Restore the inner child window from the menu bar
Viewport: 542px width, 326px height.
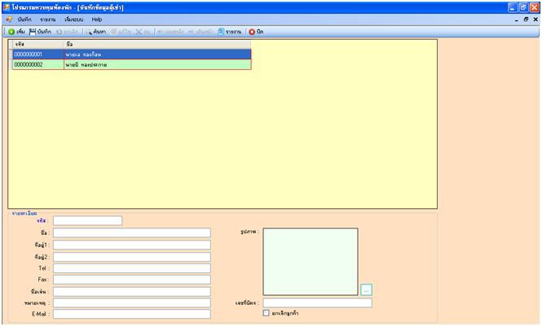click(x=526, y=20)
